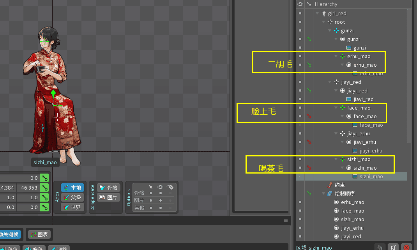Click the key icon beside the 46.353 value

click(45, 188)
